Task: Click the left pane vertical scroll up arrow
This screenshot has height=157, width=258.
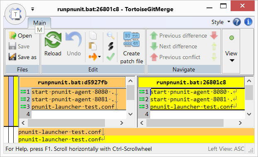Action: click(x=131, y=81)
